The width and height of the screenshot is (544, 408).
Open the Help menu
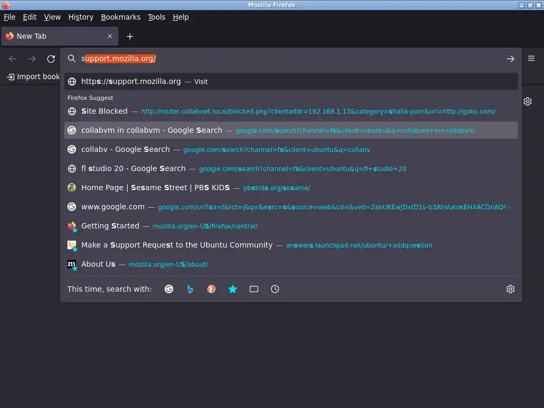pyautogui.click(x=181, y=17)
